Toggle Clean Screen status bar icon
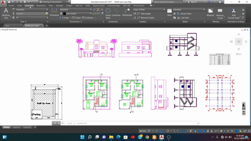 click(x=245, y=131)
